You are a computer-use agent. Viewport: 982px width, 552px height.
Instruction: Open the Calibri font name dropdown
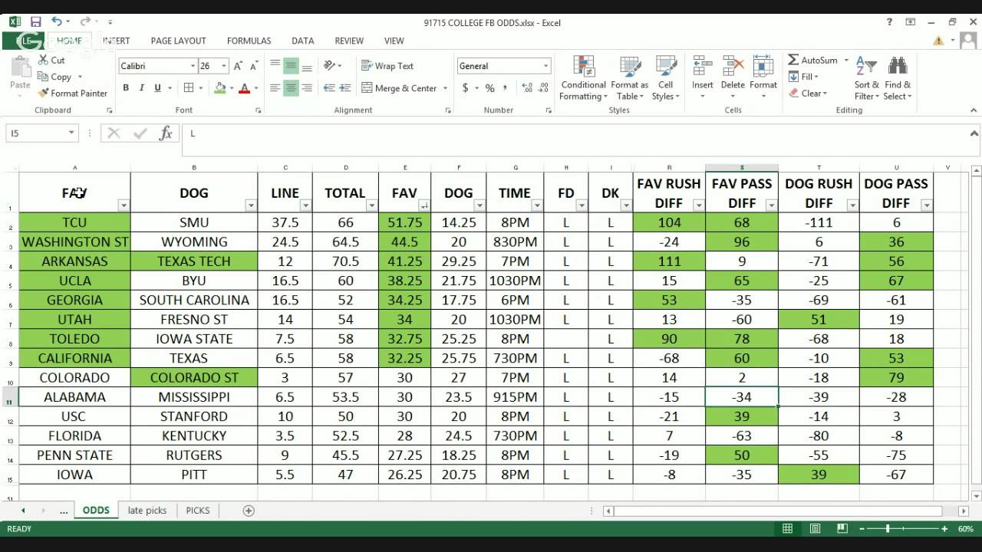click(x=193, y=66)
